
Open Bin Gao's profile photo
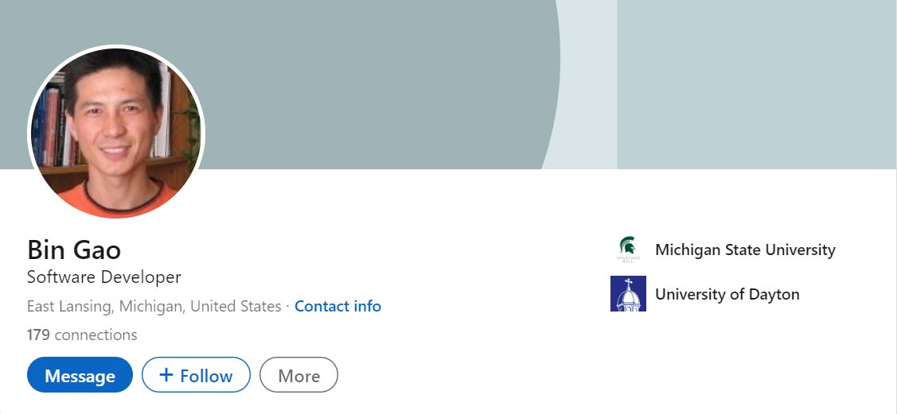coord(116,132)
